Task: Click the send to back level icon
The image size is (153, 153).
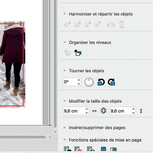Action: (x=68, y=53)
